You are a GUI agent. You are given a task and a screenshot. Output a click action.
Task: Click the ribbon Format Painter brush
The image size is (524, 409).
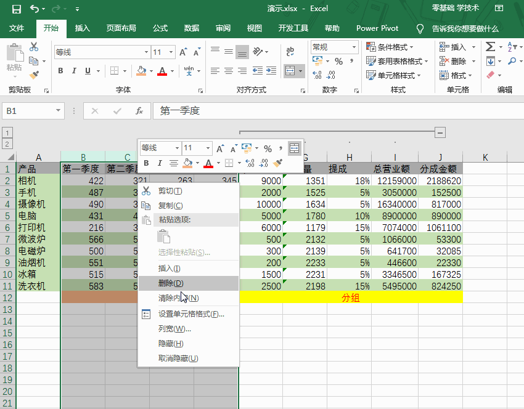[x=34, y=75]
